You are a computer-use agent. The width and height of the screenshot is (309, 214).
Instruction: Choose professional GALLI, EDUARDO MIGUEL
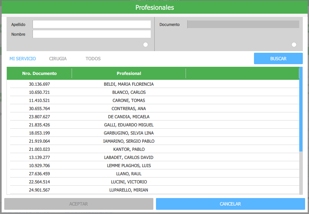click(x=129, y=125)
